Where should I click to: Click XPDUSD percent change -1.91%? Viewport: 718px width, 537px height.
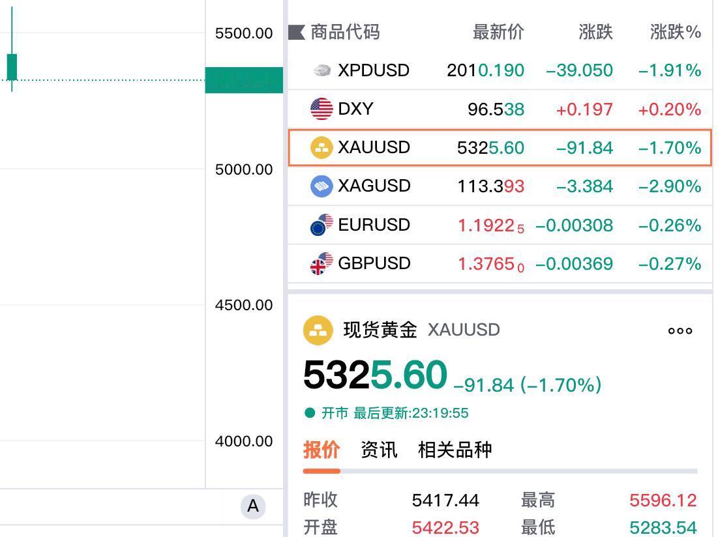point(670,70)
